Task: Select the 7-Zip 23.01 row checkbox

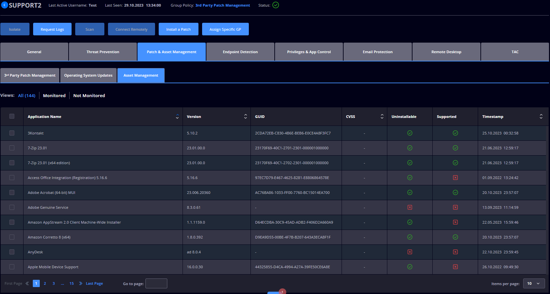Action: 12,148
